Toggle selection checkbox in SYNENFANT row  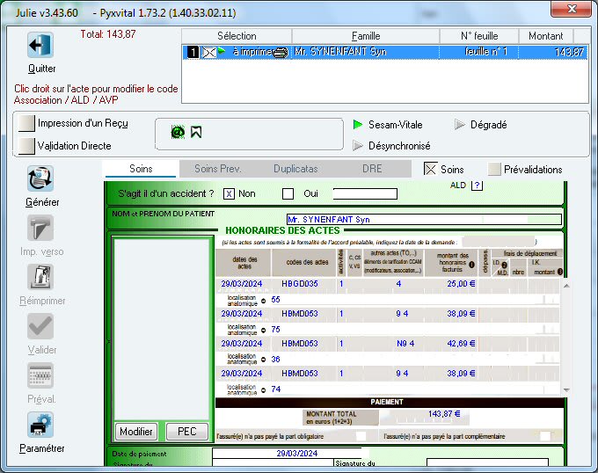[x=209, y=52]
